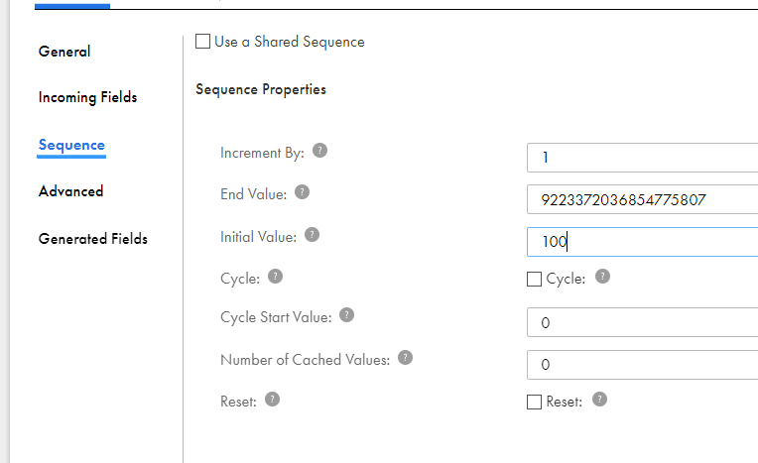Viewport: 758px width, 463px height.
Task: Enable Use a Shared Sequence checkbox
Action: pos(202,41)
